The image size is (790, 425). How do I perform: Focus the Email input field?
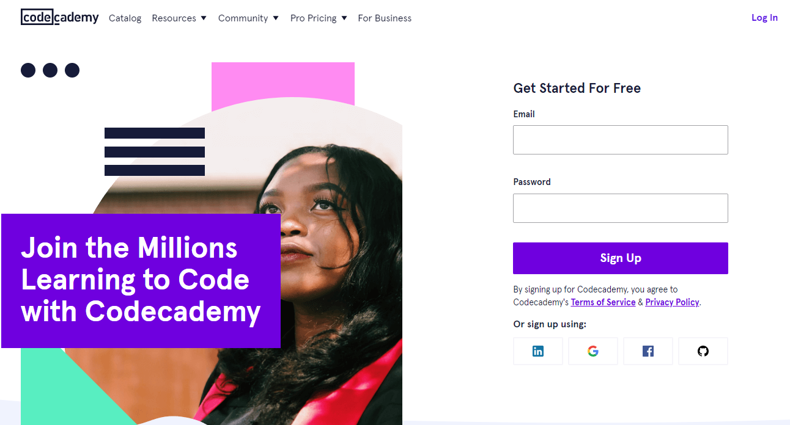621,140
